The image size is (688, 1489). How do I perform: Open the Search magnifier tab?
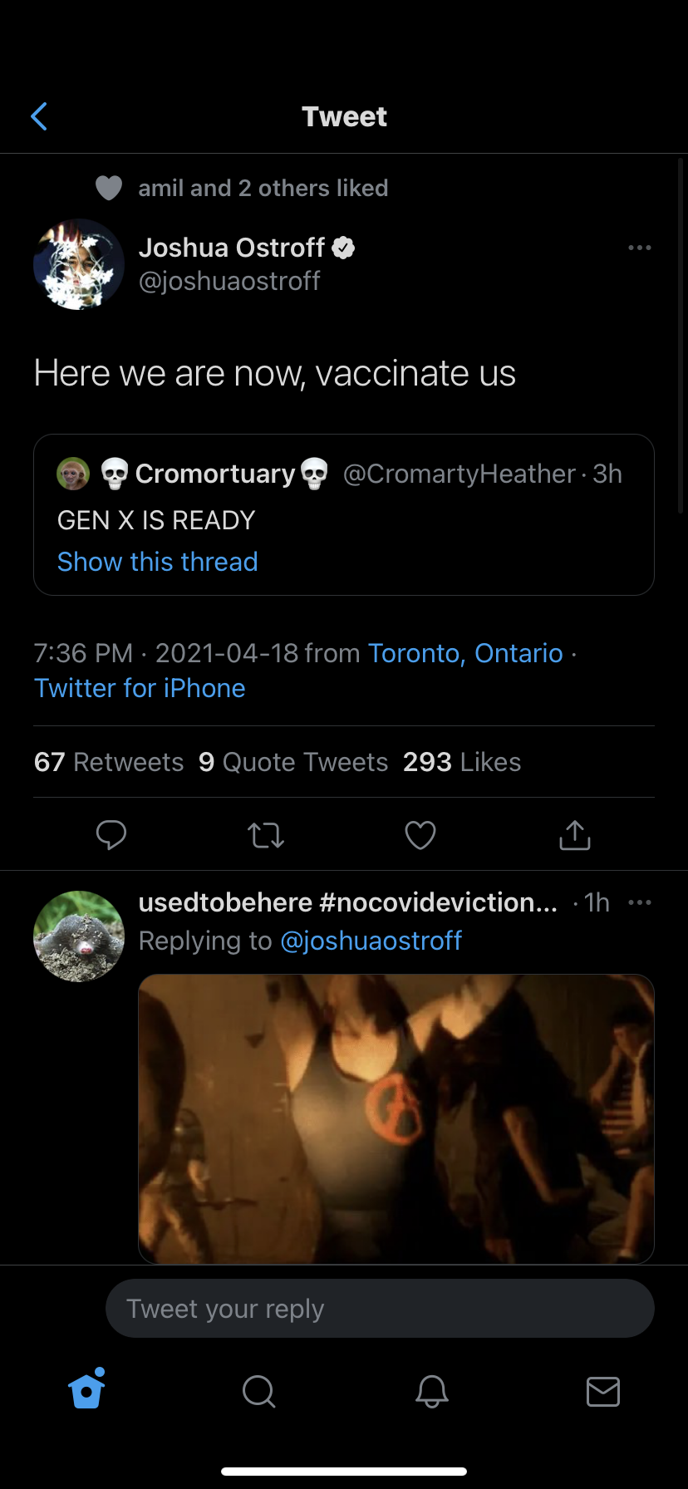point(258,1390)
